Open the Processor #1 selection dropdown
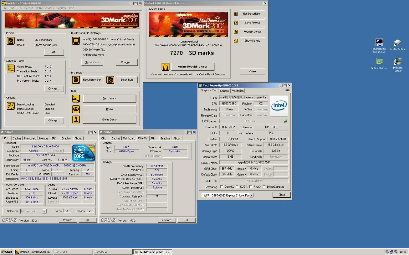This screenshot has width=409, height=255. (44, 211)
